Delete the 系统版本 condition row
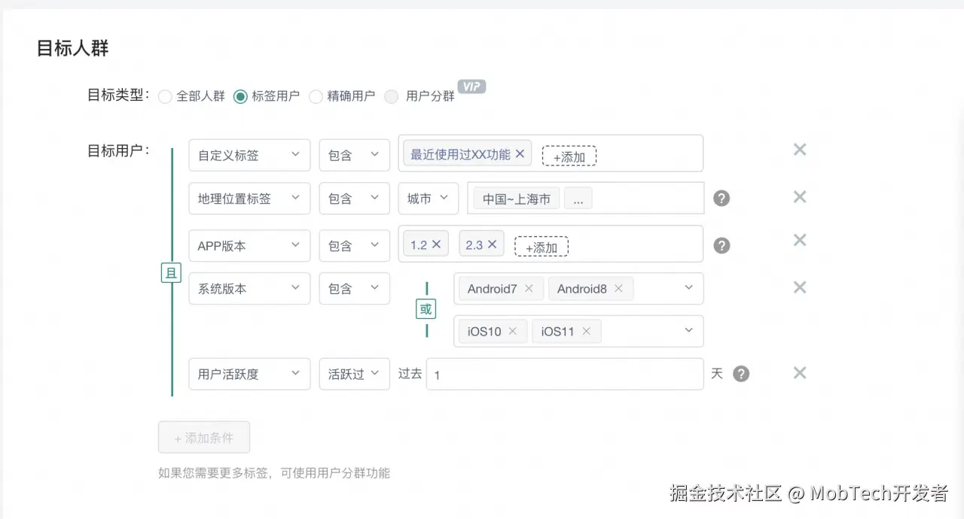Viewport: 964px width, 519px height. click(x=800, y=287)
